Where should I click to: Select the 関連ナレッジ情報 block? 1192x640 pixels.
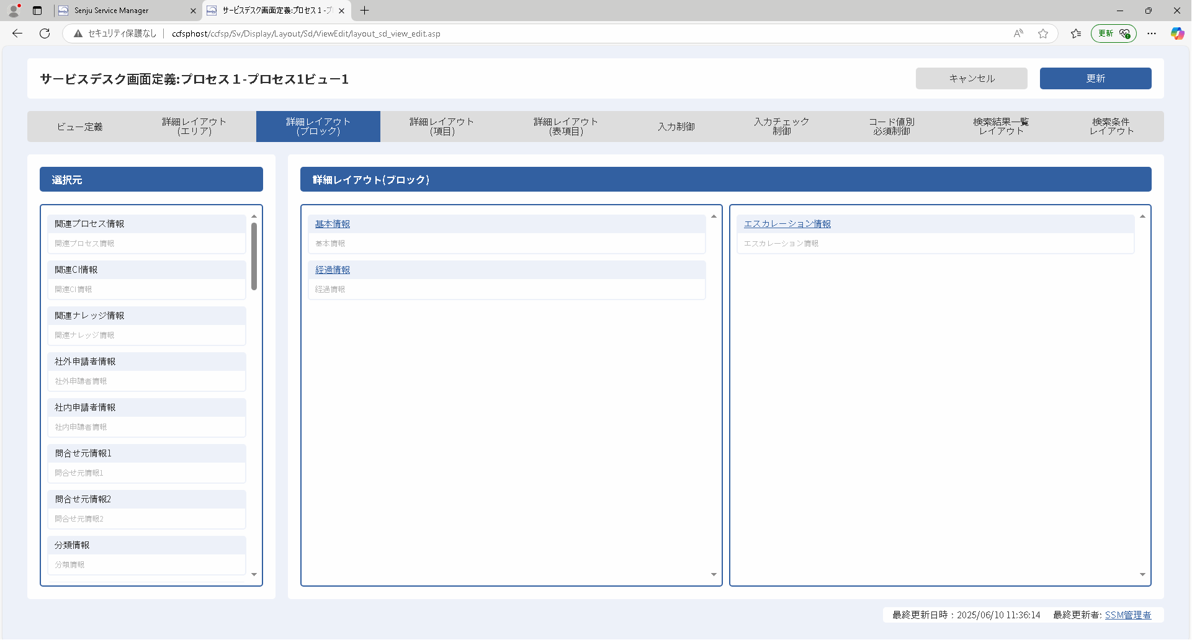147,326
